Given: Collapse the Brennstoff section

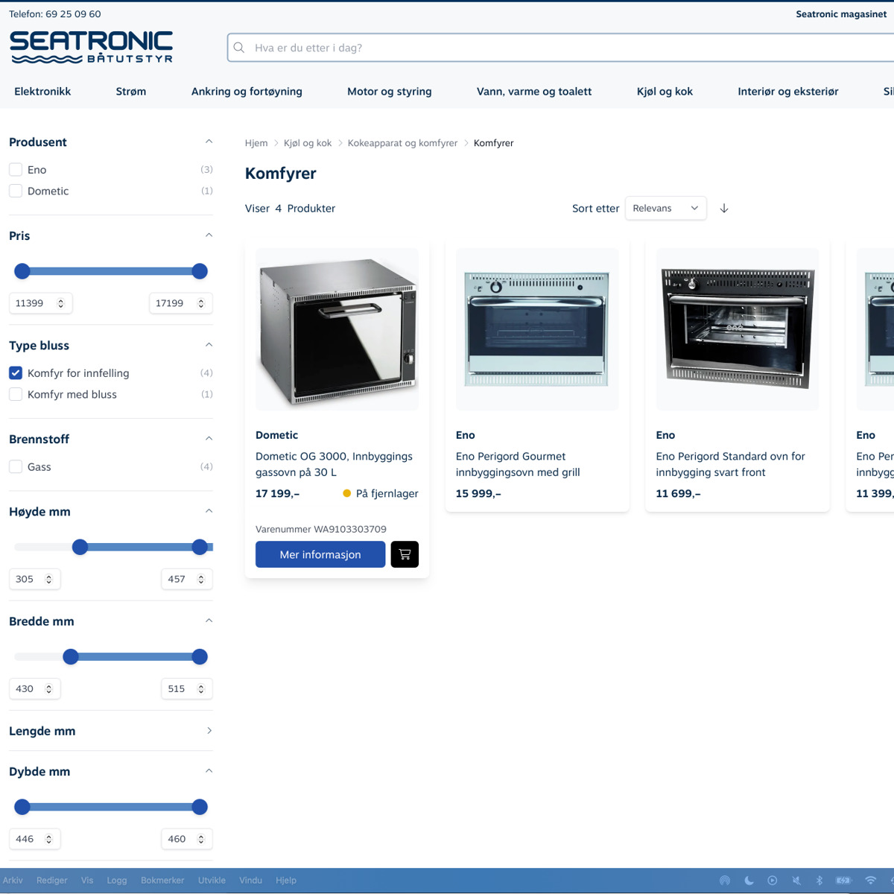Looking at the screenshot, I should (209, 439).
